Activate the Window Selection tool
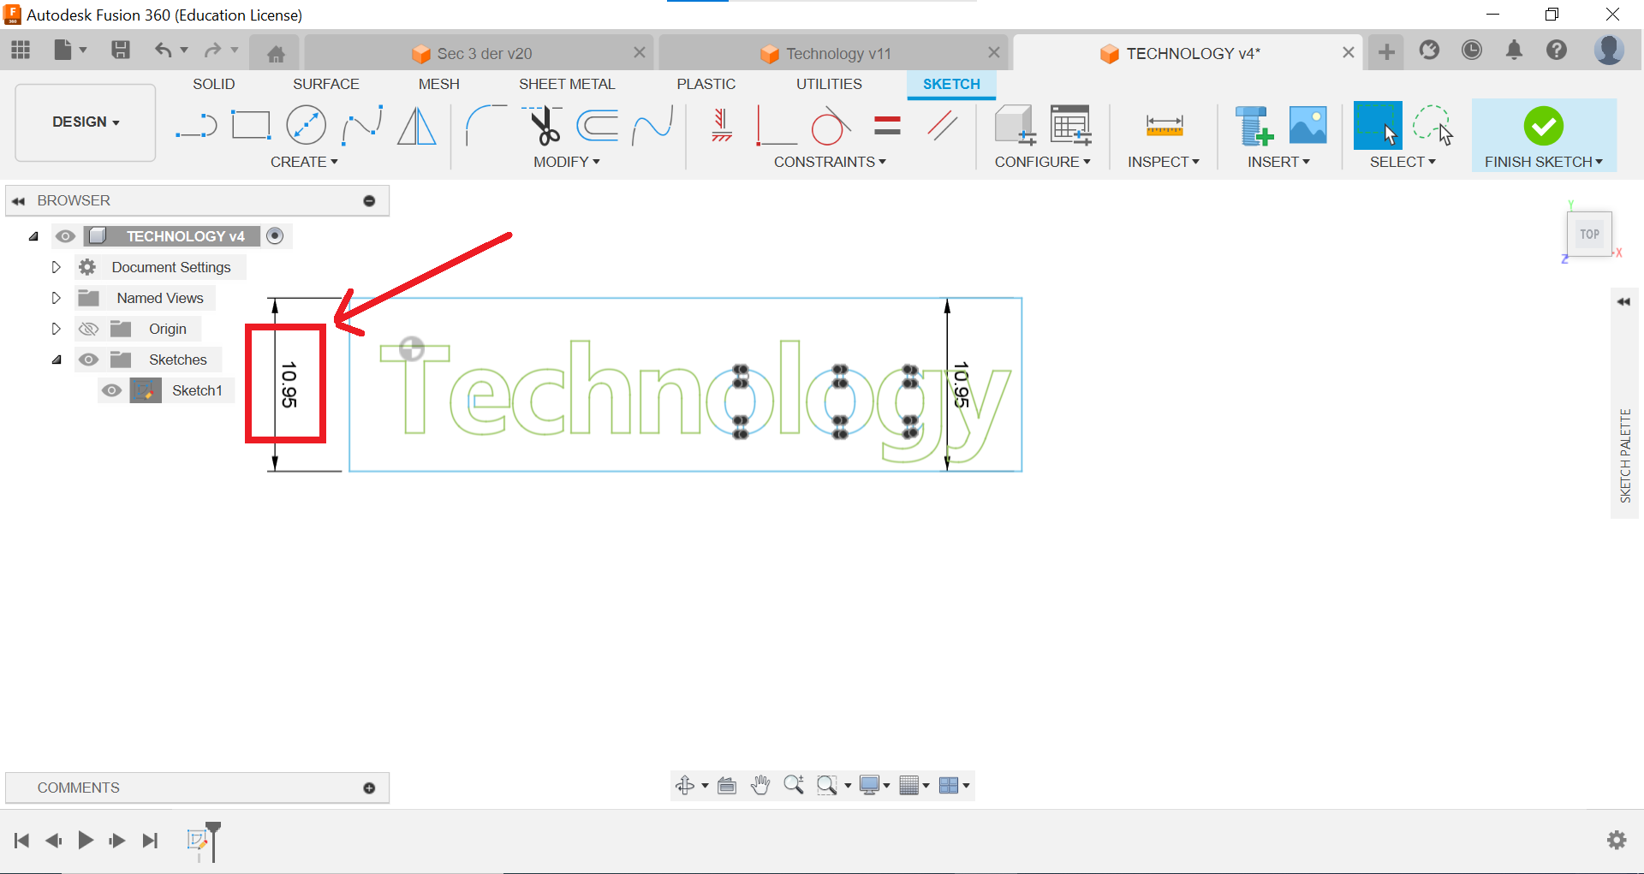The image size is (1644, 874). (x=1378, y=125)
